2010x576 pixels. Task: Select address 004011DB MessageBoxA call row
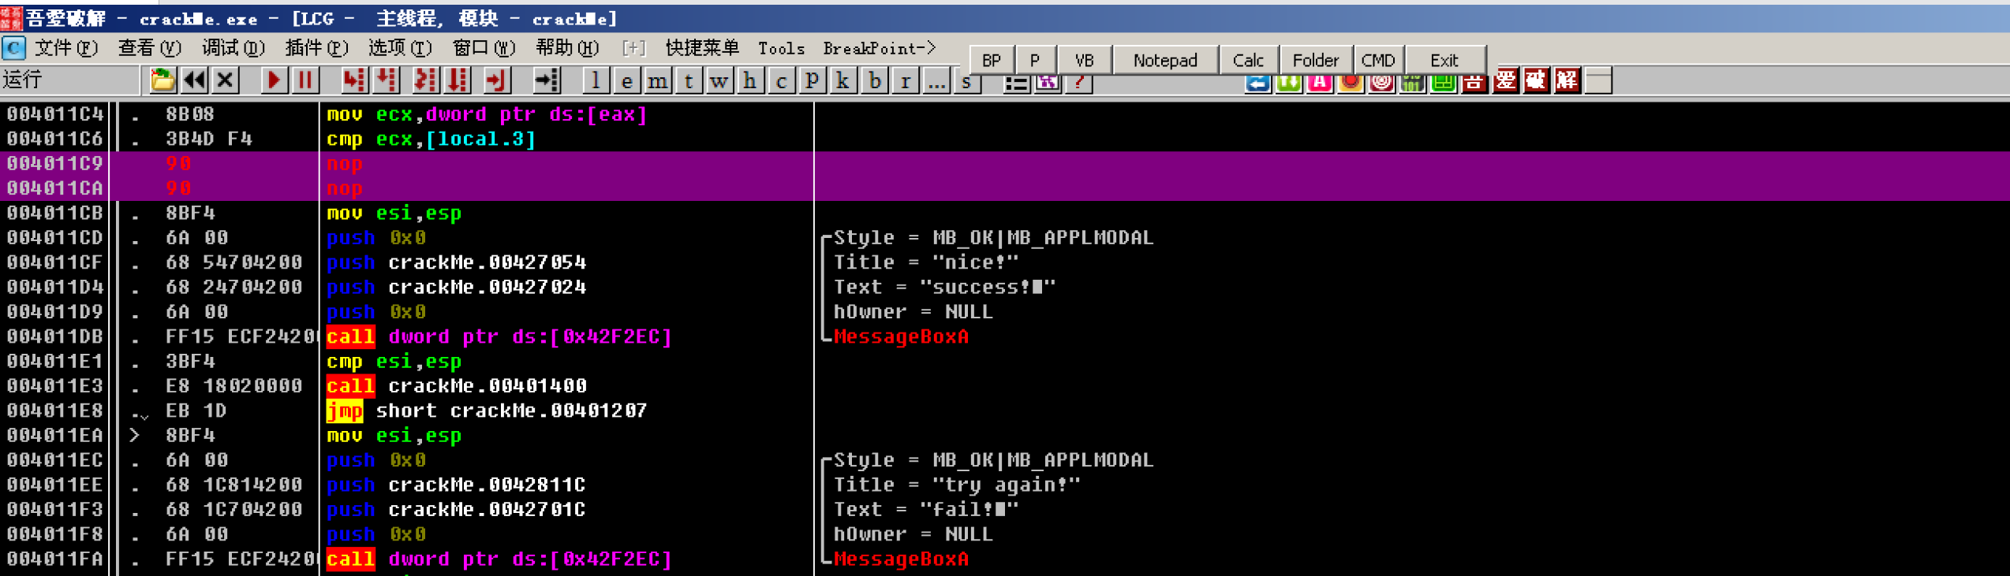click(x=1005, y=336)
